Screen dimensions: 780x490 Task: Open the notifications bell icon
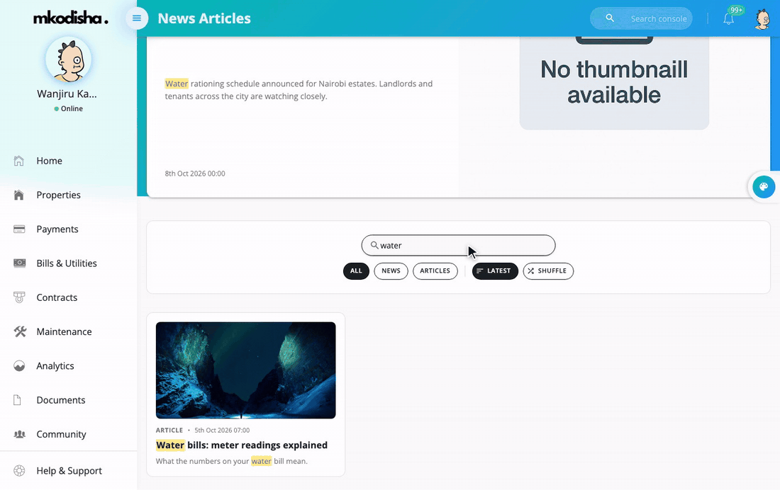(728, 19)
